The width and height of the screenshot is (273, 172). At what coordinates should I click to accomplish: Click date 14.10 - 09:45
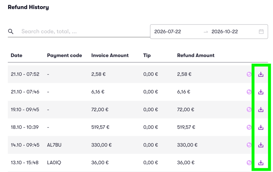pyautogui.click(x=25, y=145)
